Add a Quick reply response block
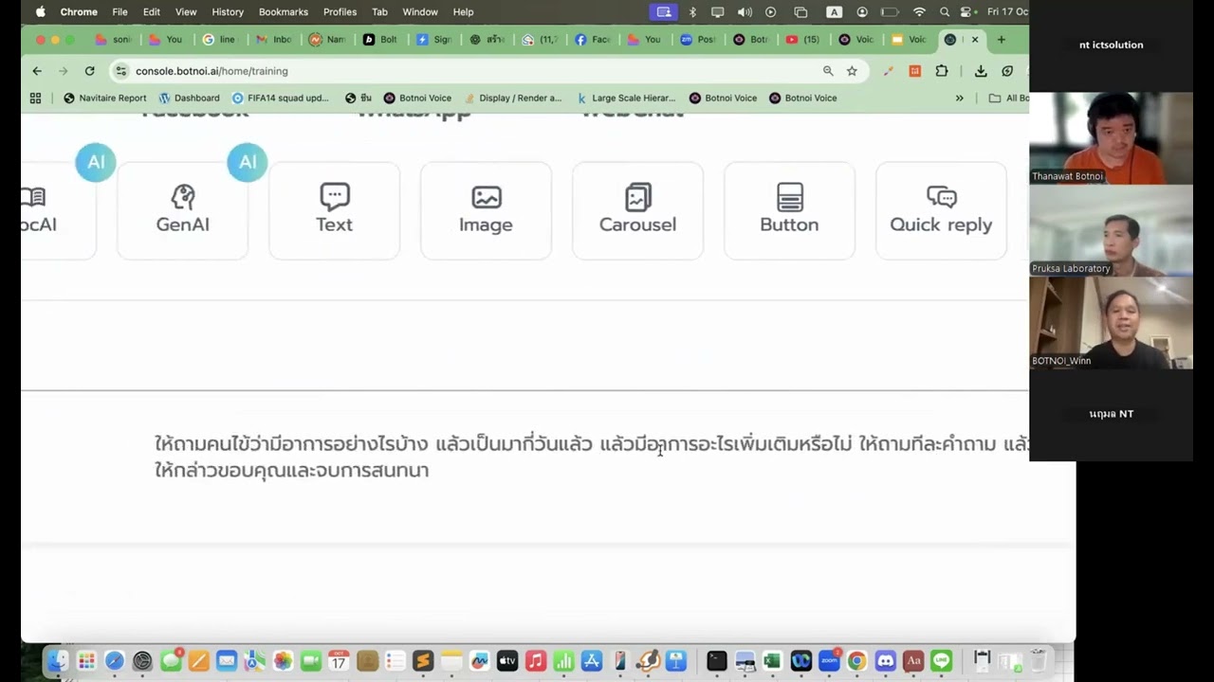The image size is (1214, 682). click(x=941, y=210)
